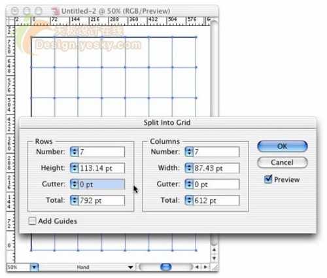327x278 pixels.
Task: Toggle the Preview checkbox
Action: click(268, 179)
